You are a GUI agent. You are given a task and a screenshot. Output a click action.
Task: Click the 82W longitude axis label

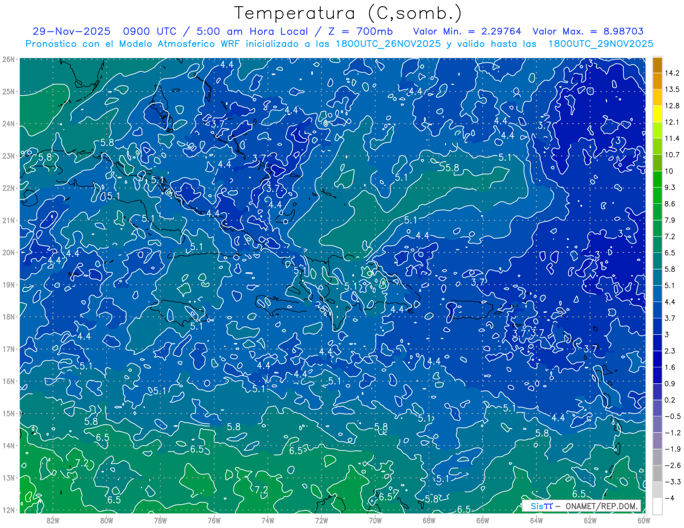53,519
